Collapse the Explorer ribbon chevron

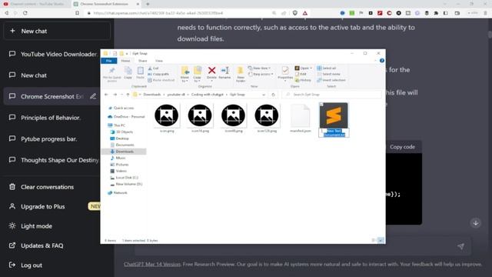(375, 61)
